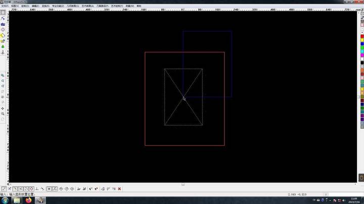Viewport: 364px width, 204px height.
Task: Select the node edit tool below the selection tool
Action: [x=3, y=19]
